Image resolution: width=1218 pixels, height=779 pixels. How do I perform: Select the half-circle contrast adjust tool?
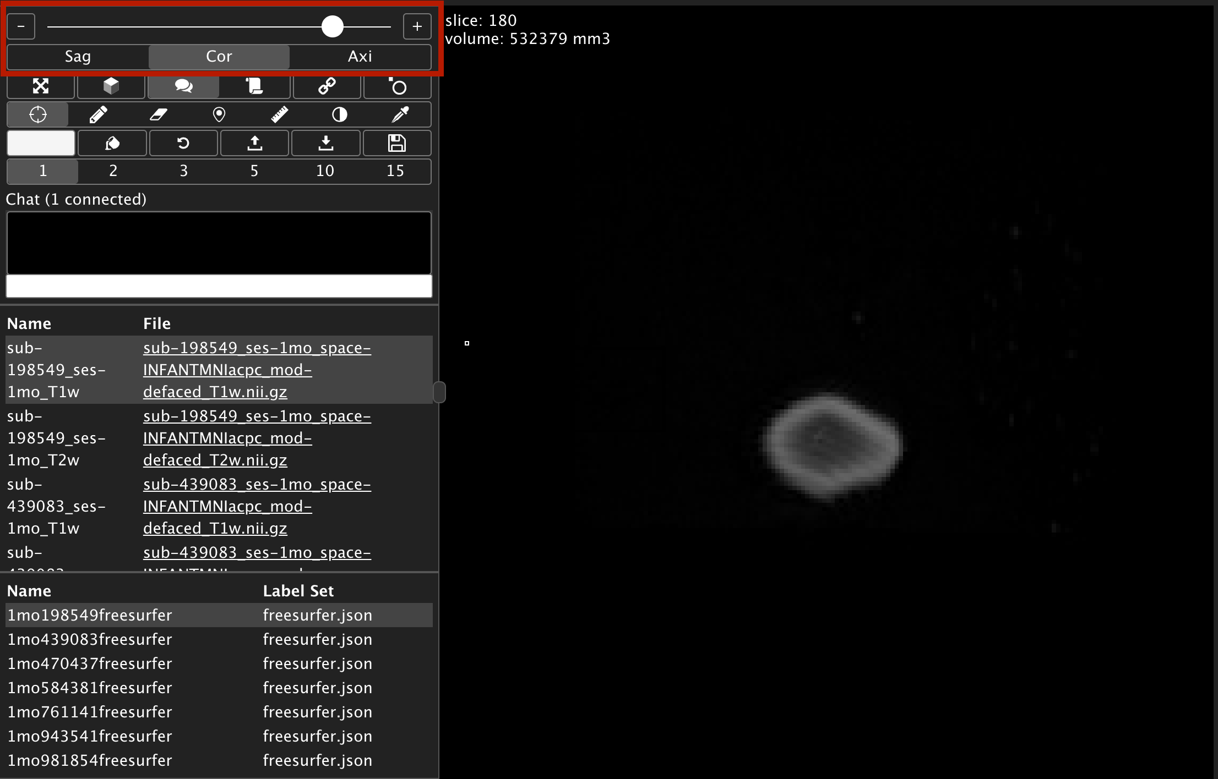click(340, 114)
